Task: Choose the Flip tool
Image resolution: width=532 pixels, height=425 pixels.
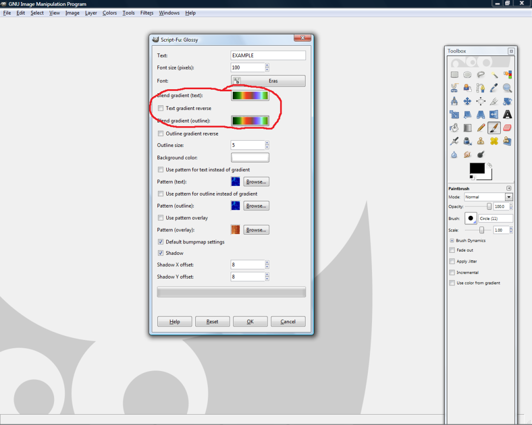Action: point(494,115)
